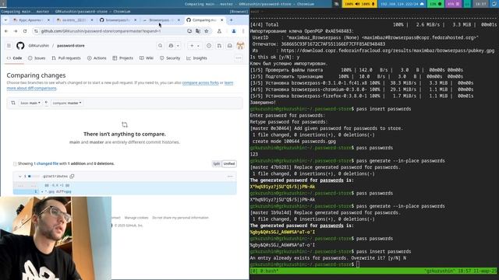Open the GitHub hamburger navigation menu
Viewport: 499px width, 280px height.
pos(9,46)
